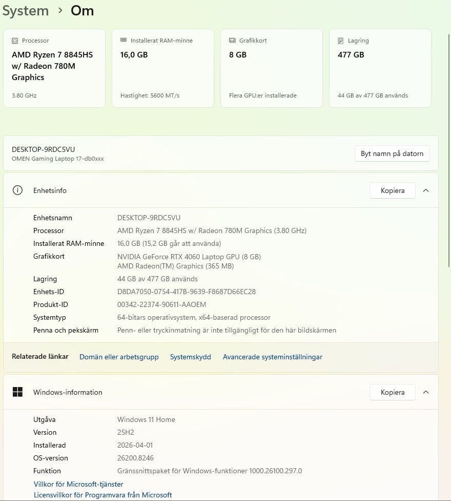
Task: Click the Lagring disk icon
Action: click(341, 41)
